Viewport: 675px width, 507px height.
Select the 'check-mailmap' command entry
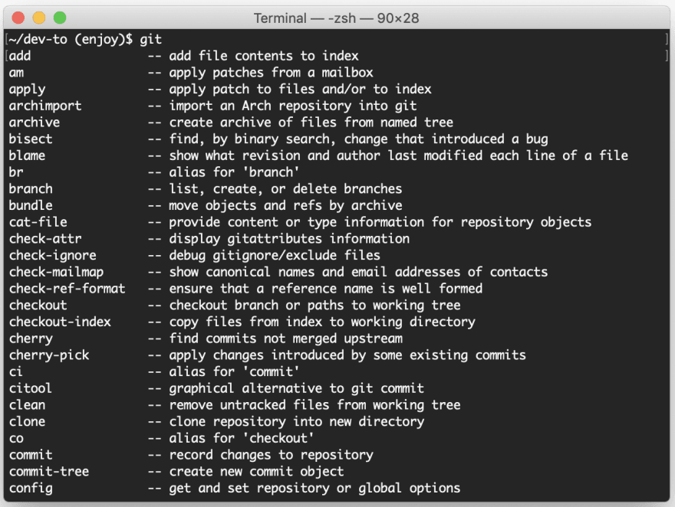pyautogui.click(x=56, y=272)
